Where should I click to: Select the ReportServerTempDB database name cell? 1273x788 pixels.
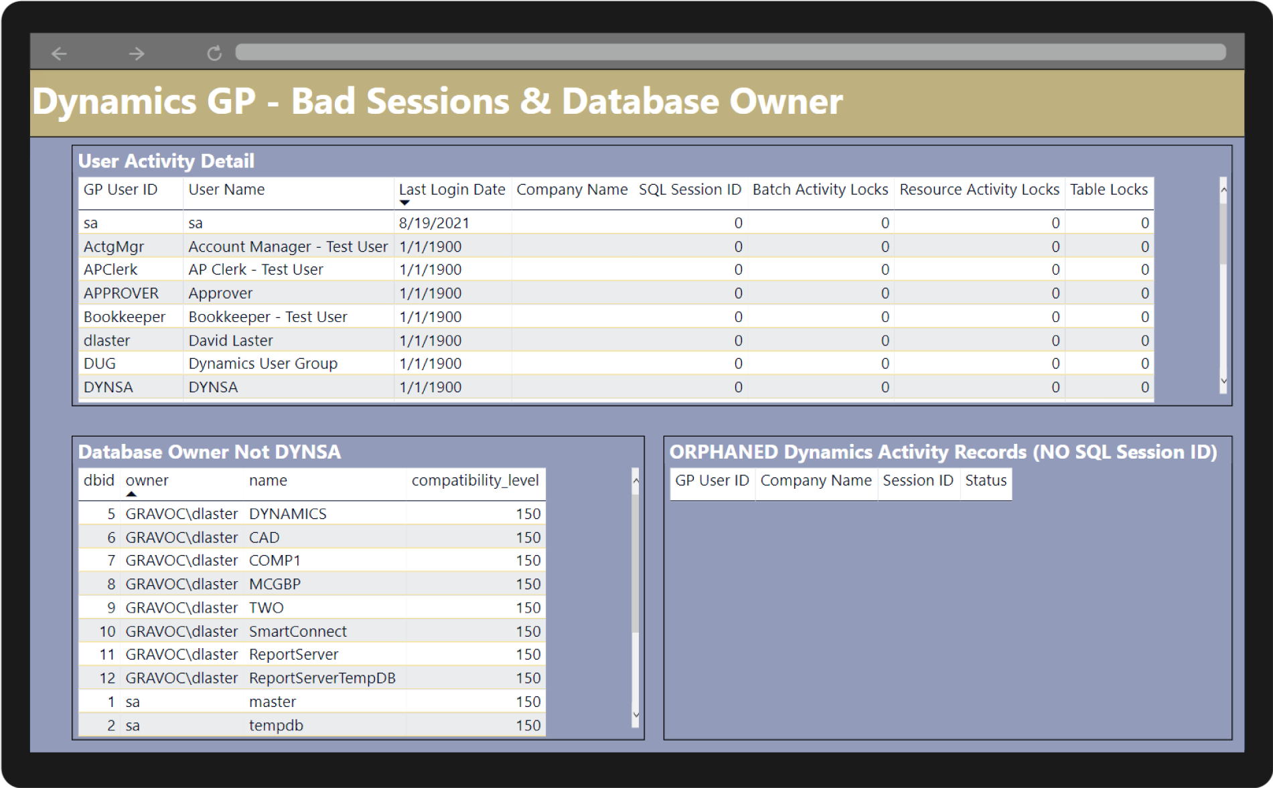coord(322,678)
